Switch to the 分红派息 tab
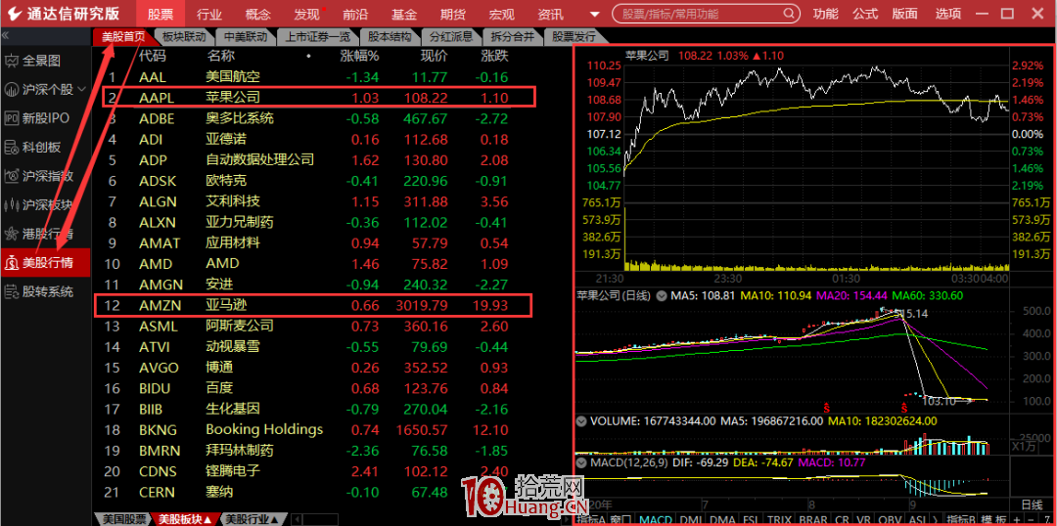Viewport: 1057px width, 526px height. click(x=451, y=37)
